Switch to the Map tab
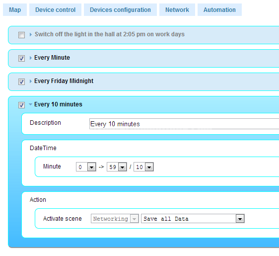 (x=15, y=10)
